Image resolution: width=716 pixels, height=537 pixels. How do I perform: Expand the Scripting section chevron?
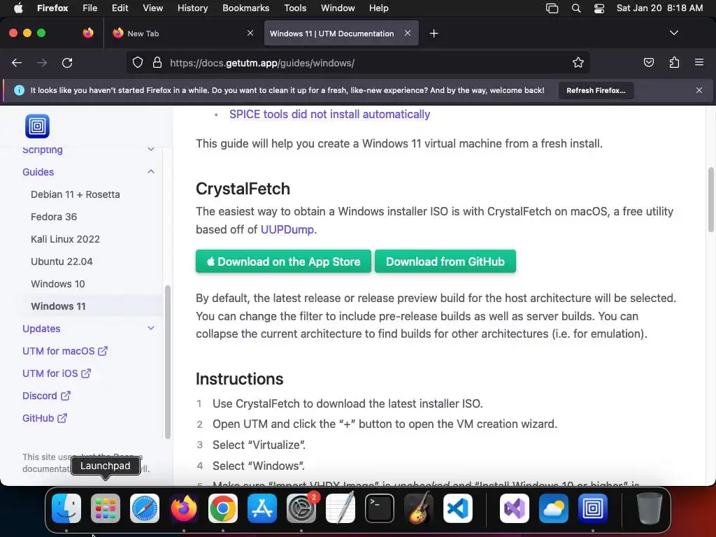click(x=151, y=150)
